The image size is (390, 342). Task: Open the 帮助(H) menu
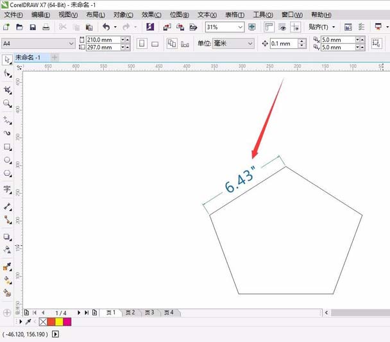[321, 15]
